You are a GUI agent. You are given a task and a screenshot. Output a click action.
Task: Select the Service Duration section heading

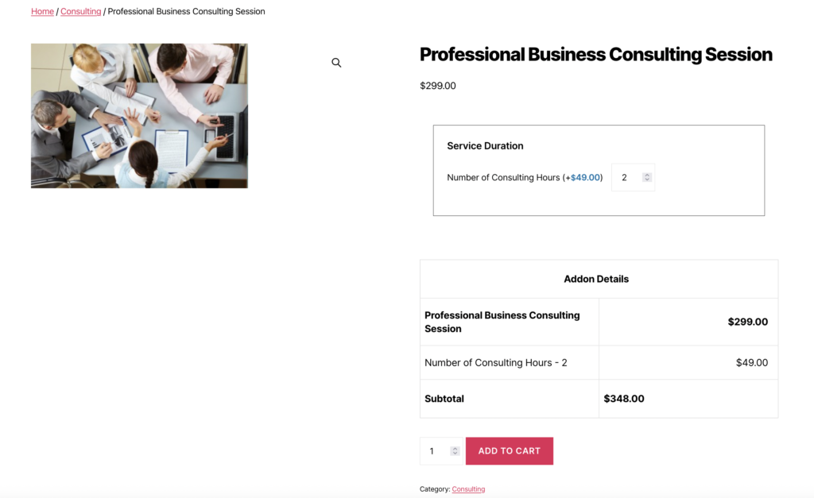485,146
